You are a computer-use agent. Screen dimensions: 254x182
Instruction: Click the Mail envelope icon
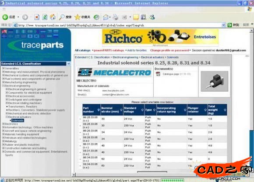[106, 17]
